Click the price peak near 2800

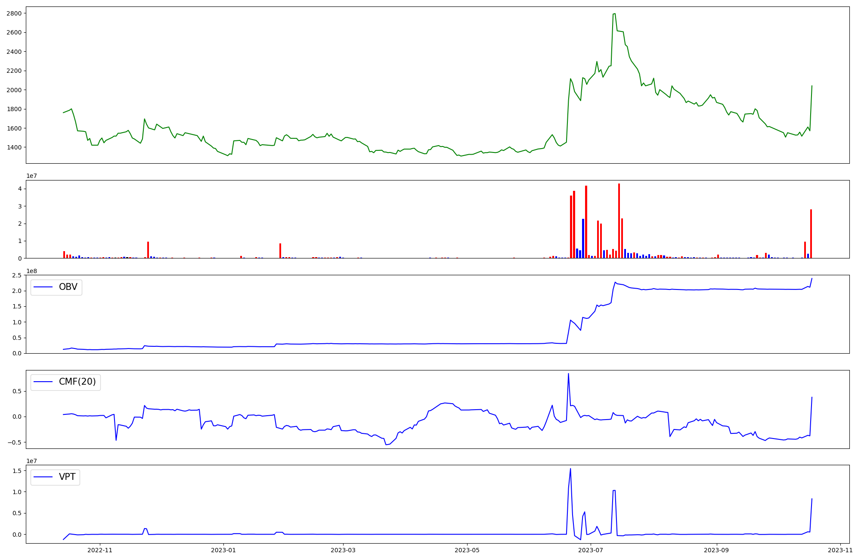[x=614, y=14]
